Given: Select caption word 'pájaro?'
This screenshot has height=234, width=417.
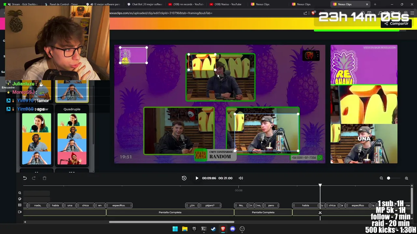Looking at the screenshot, I should tap(210, 205).
